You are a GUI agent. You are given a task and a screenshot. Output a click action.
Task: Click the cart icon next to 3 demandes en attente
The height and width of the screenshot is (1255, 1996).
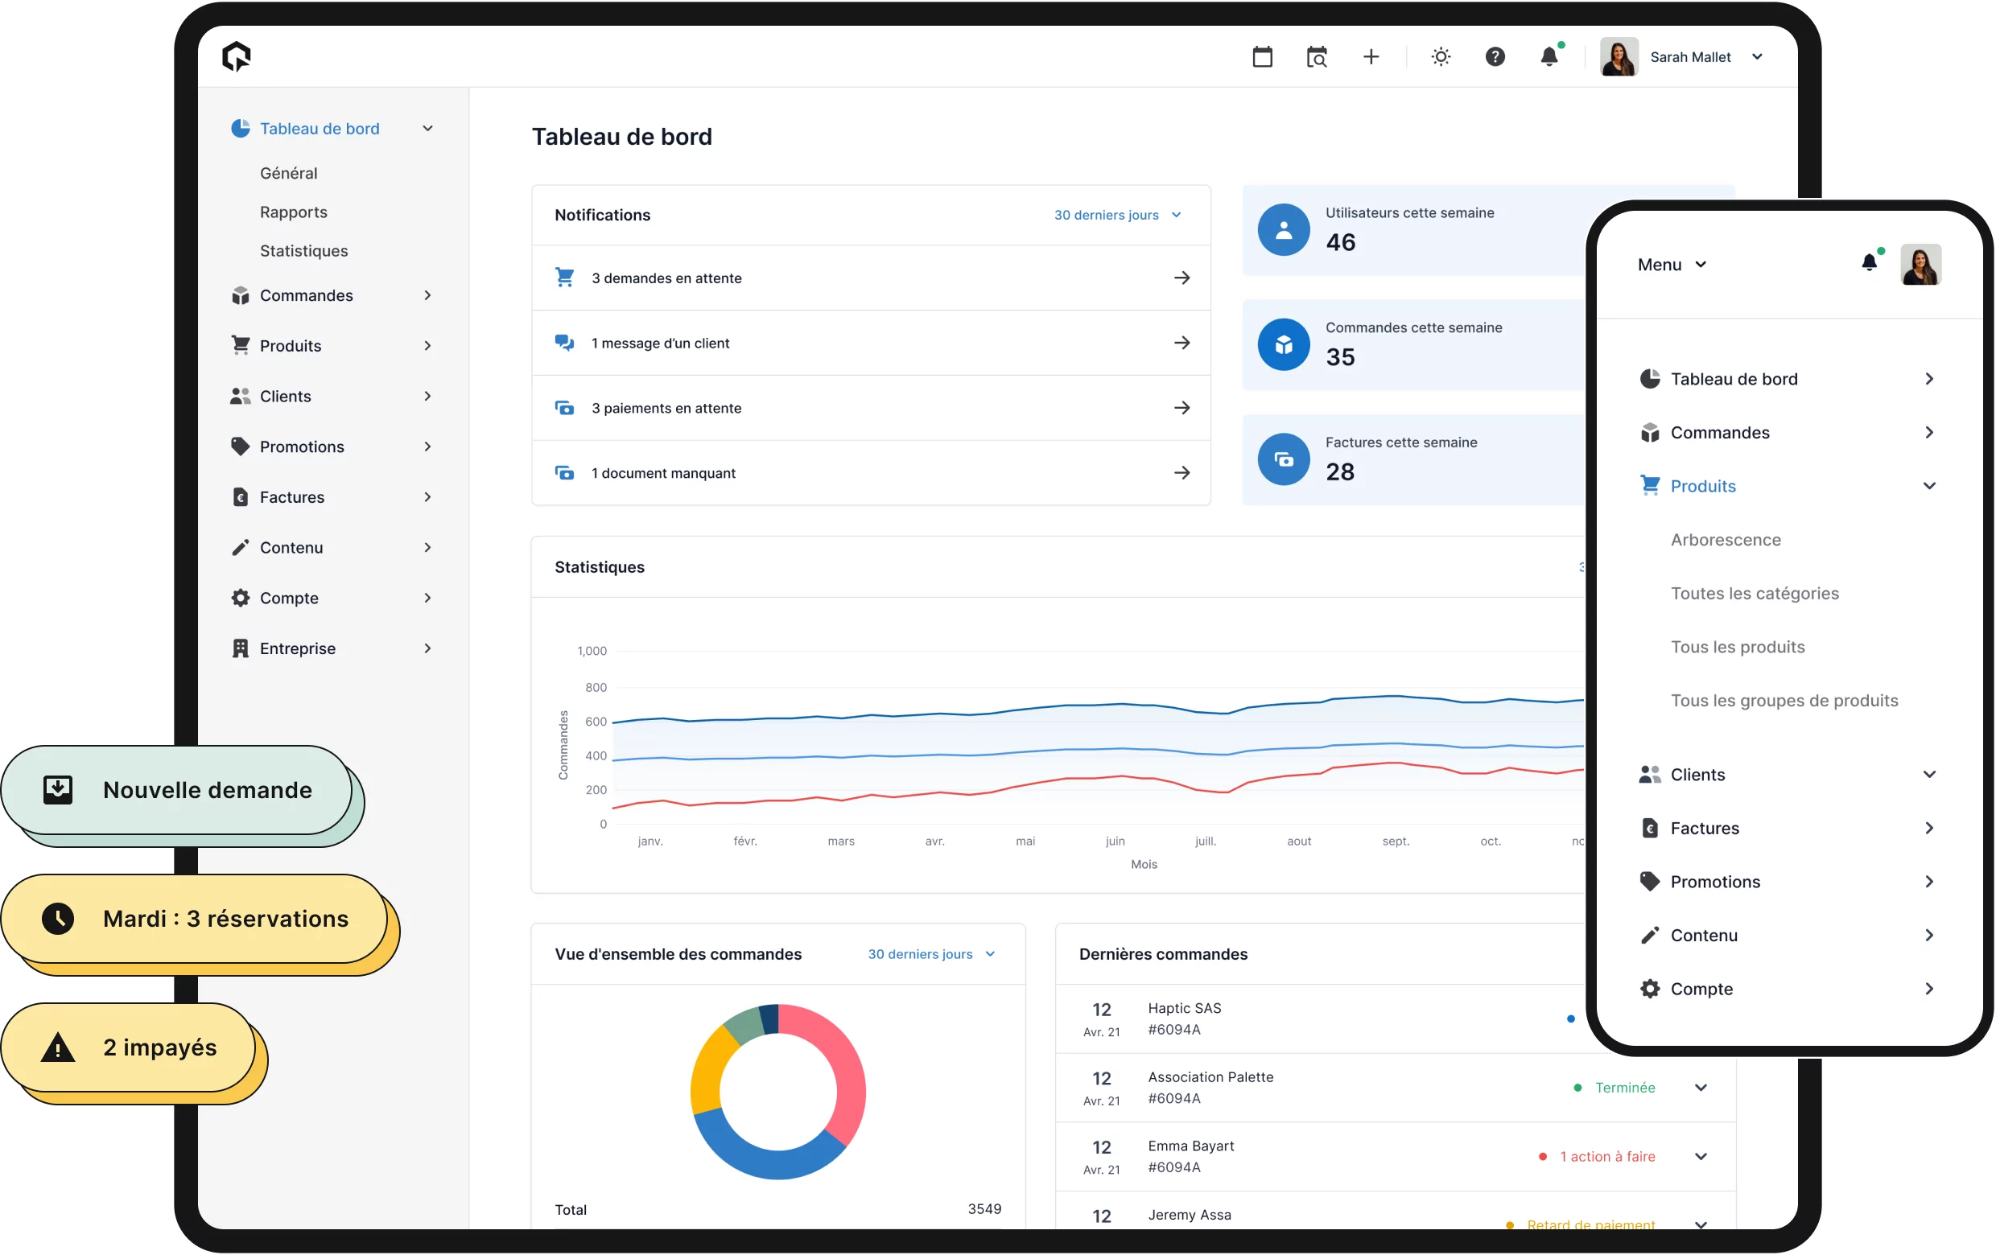click(x=564, y=277)
